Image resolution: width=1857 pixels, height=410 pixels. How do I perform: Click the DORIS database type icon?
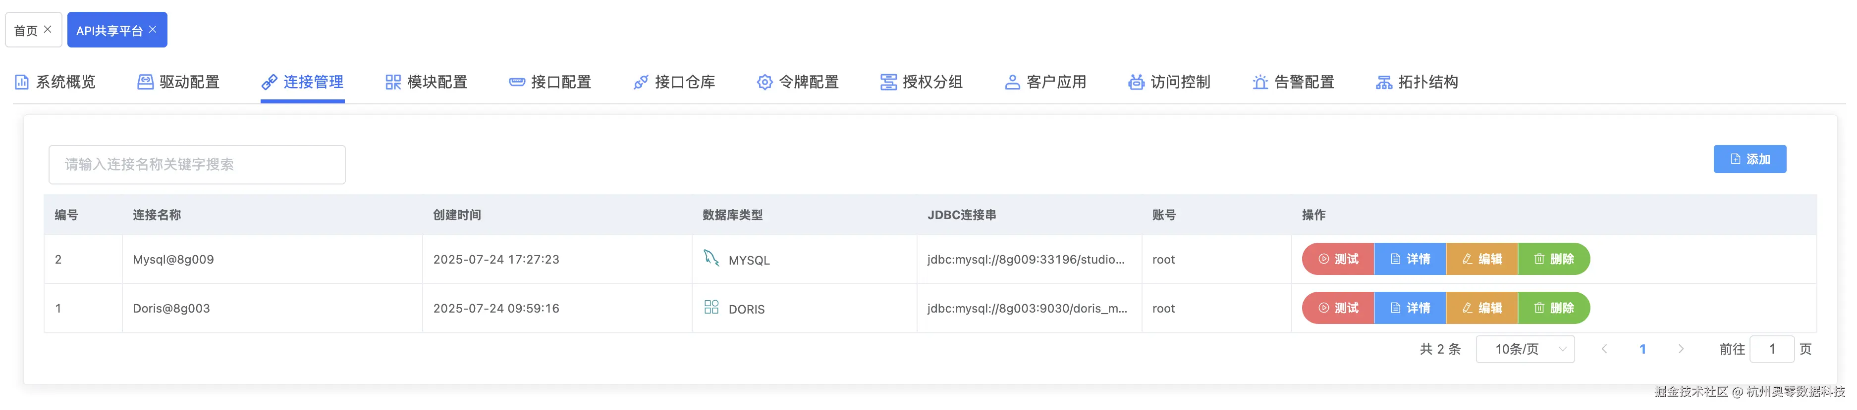tap(711, 307)
